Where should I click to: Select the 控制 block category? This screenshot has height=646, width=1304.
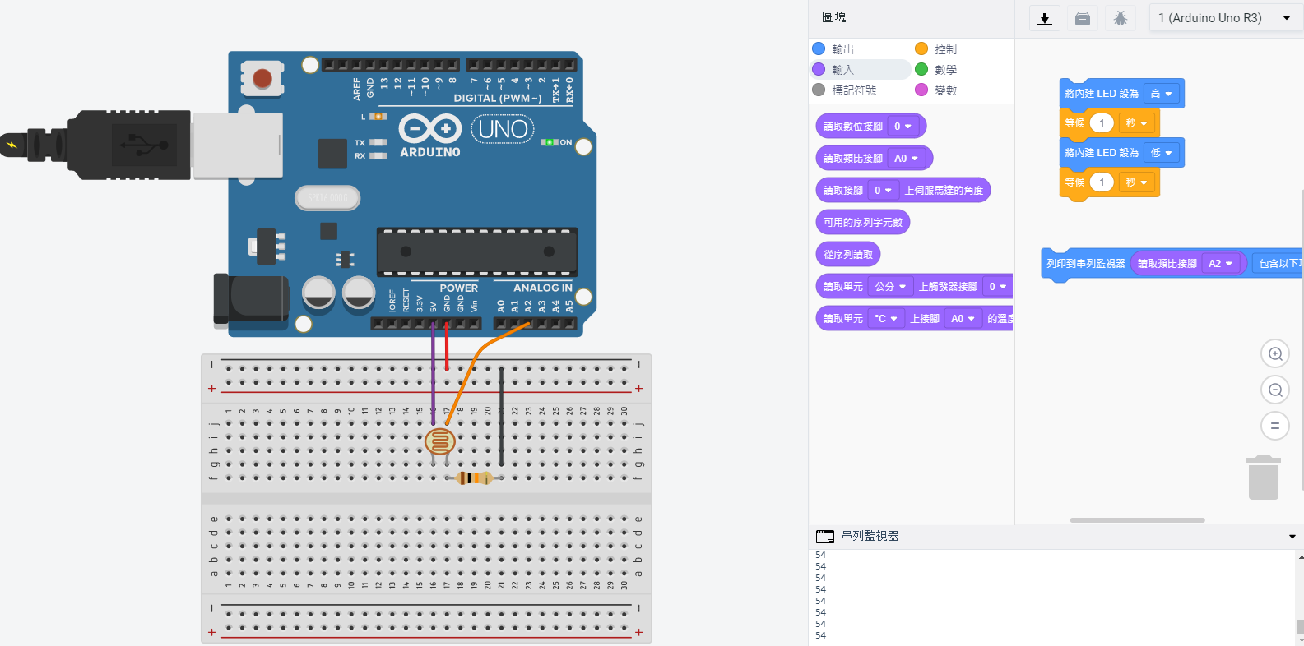(945, 49)
